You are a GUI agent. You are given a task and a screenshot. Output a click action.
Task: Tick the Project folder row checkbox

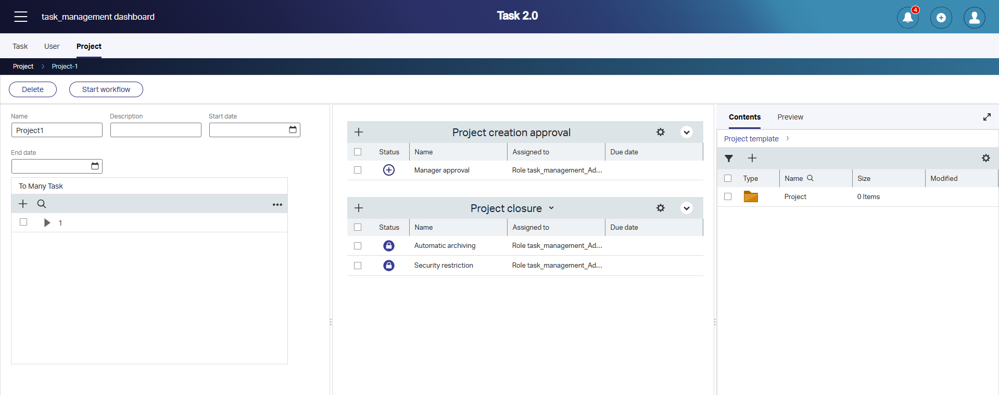[728, 196]
